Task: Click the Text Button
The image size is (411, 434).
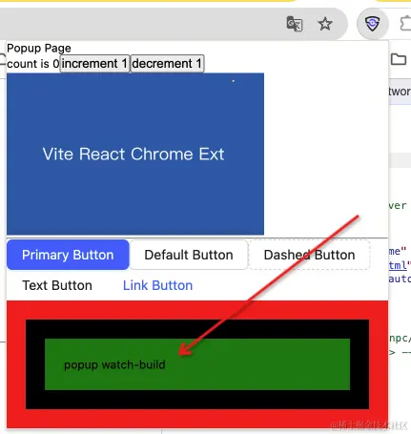Action: (x=57, y=285)
